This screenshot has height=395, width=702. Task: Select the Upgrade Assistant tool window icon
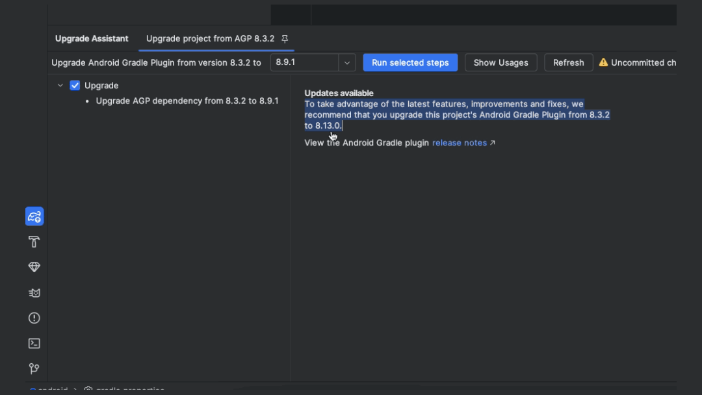click(34, 216)
